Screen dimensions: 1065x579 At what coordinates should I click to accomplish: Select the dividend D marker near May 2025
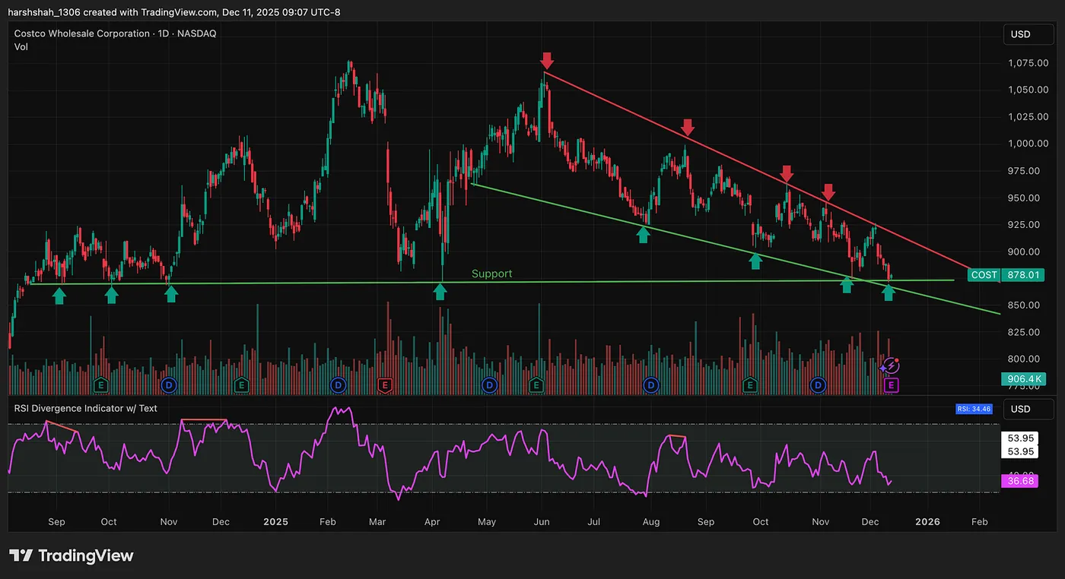(489, 386)
